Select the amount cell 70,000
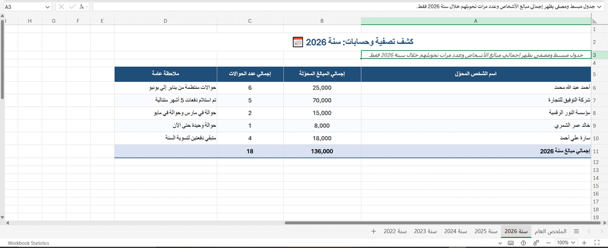Image resolution: width=608 pixels, height=248 pixels. point(322,101)
